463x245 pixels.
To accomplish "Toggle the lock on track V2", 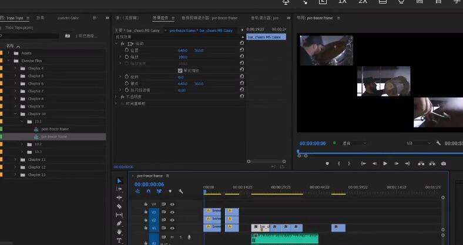I will point(146,220).
